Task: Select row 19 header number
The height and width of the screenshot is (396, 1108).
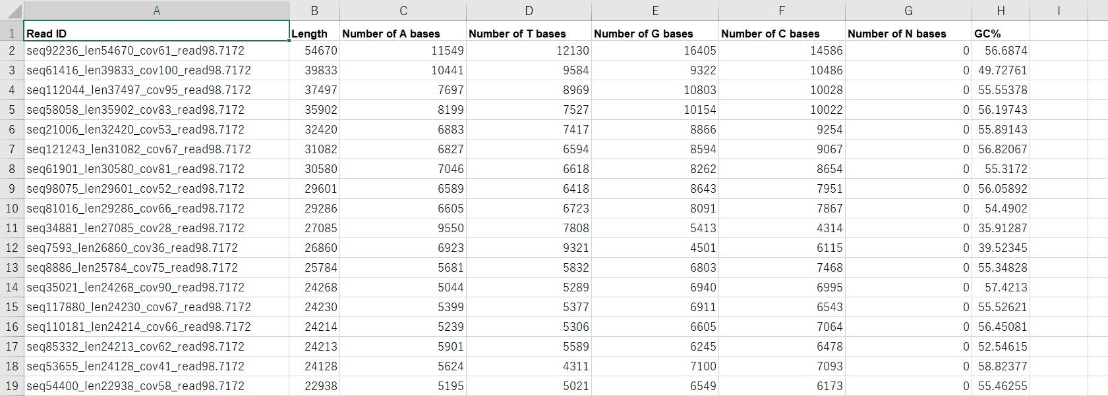Action: (12, 386)
